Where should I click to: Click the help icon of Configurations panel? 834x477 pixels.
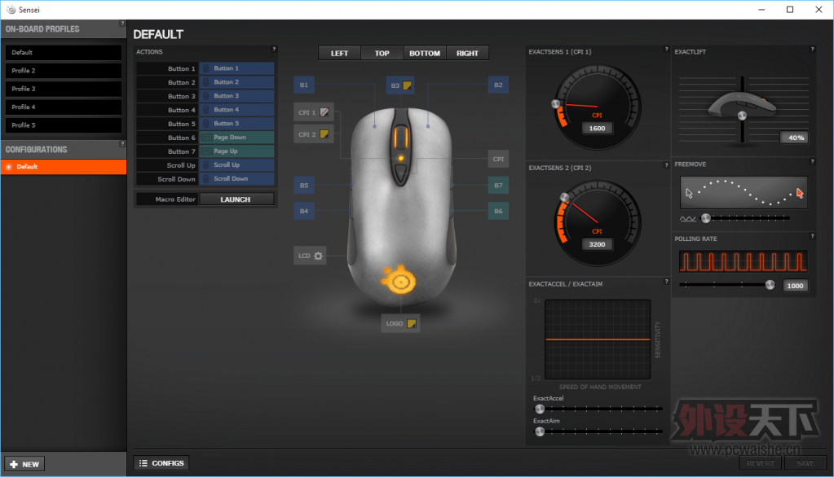click(122, 144)
